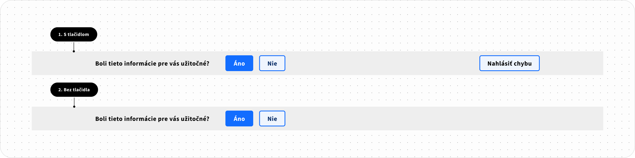
Task: Click Áno in the 'Bez tlačidla' feedback bar
Action: point(239,118)
